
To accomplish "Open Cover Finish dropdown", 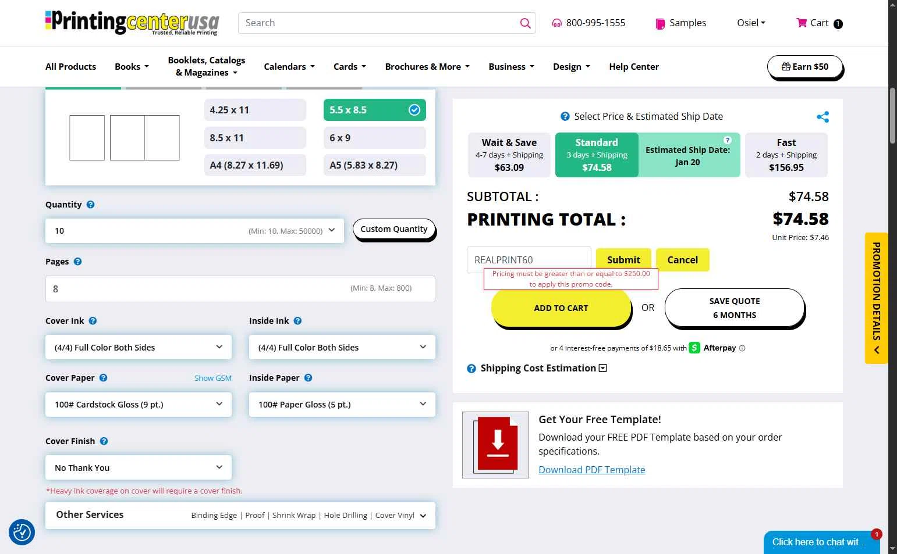I will click(139, 467).
